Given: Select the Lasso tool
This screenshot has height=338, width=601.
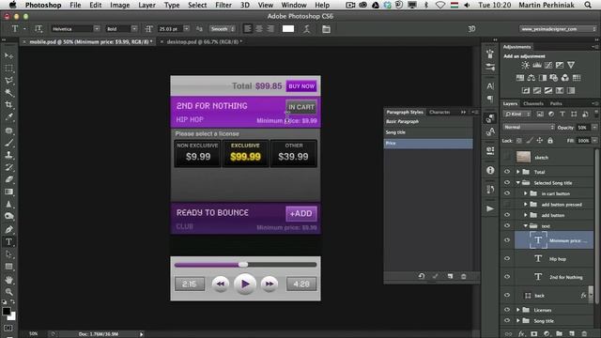Looking at the screenshot, I should pyautogui.click(x=8, y=81).
